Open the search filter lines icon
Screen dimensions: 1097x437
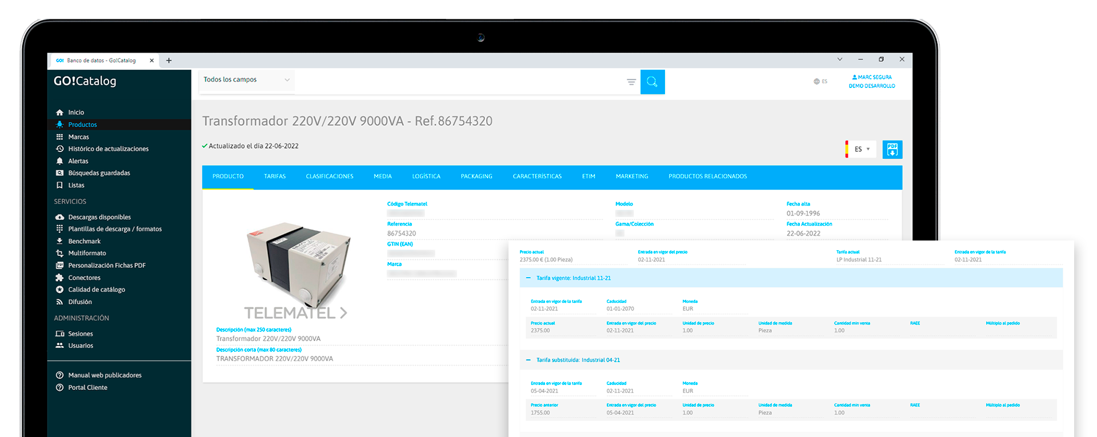pyautogui.click(x=631, y=82)
